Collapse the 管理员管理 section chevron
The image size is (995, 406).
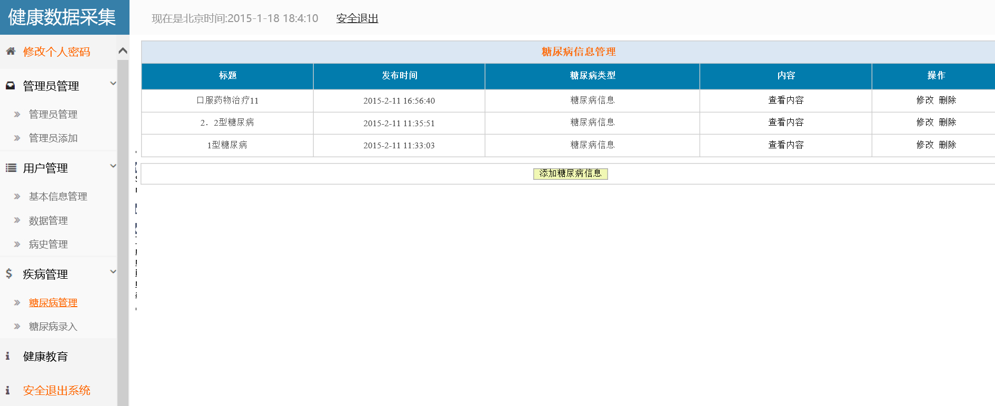coord(113,83)
